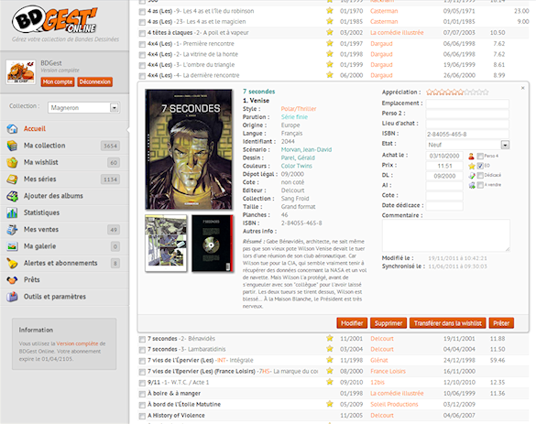Viewport: 536px width, 424px height.
Task: Open the Collection dropdown showing Magneron
Action: click(83, 108)
